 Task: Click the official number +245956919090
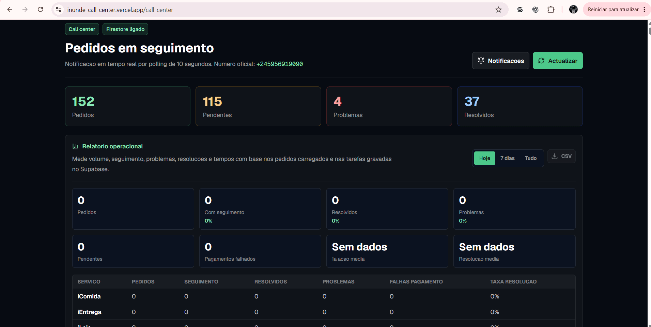point(279,64)
